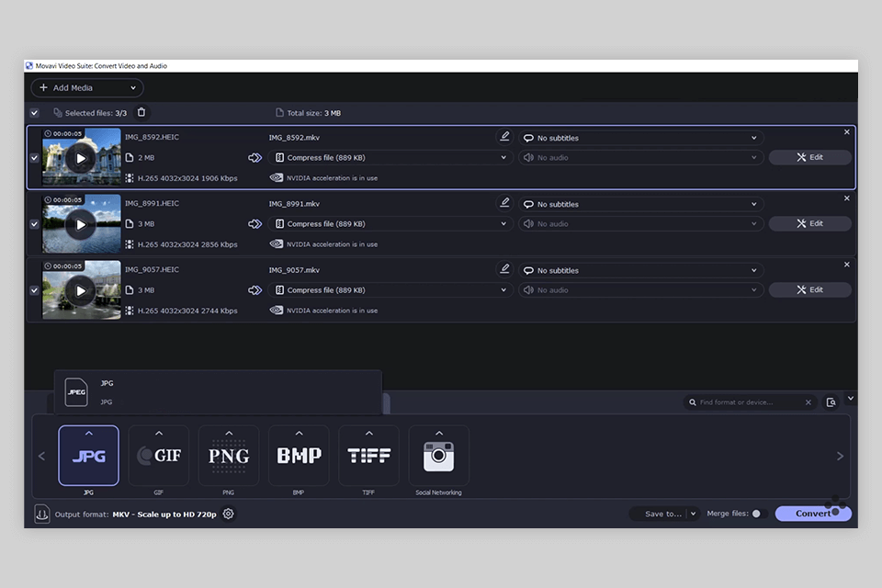Image resolution: width=882 pixels, height=588 pixels.
Task: Show next formats with right arrow
Action: click(840, 456)
